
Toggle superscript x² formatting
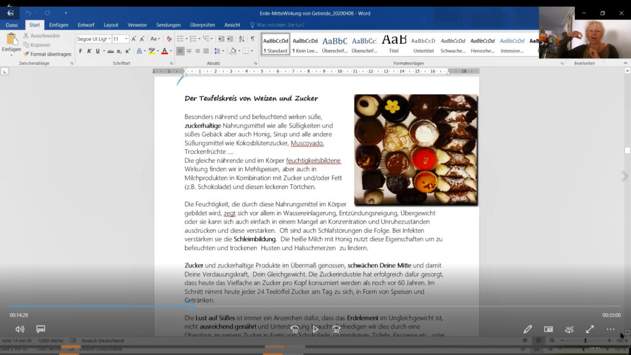[x=128, y=51]
